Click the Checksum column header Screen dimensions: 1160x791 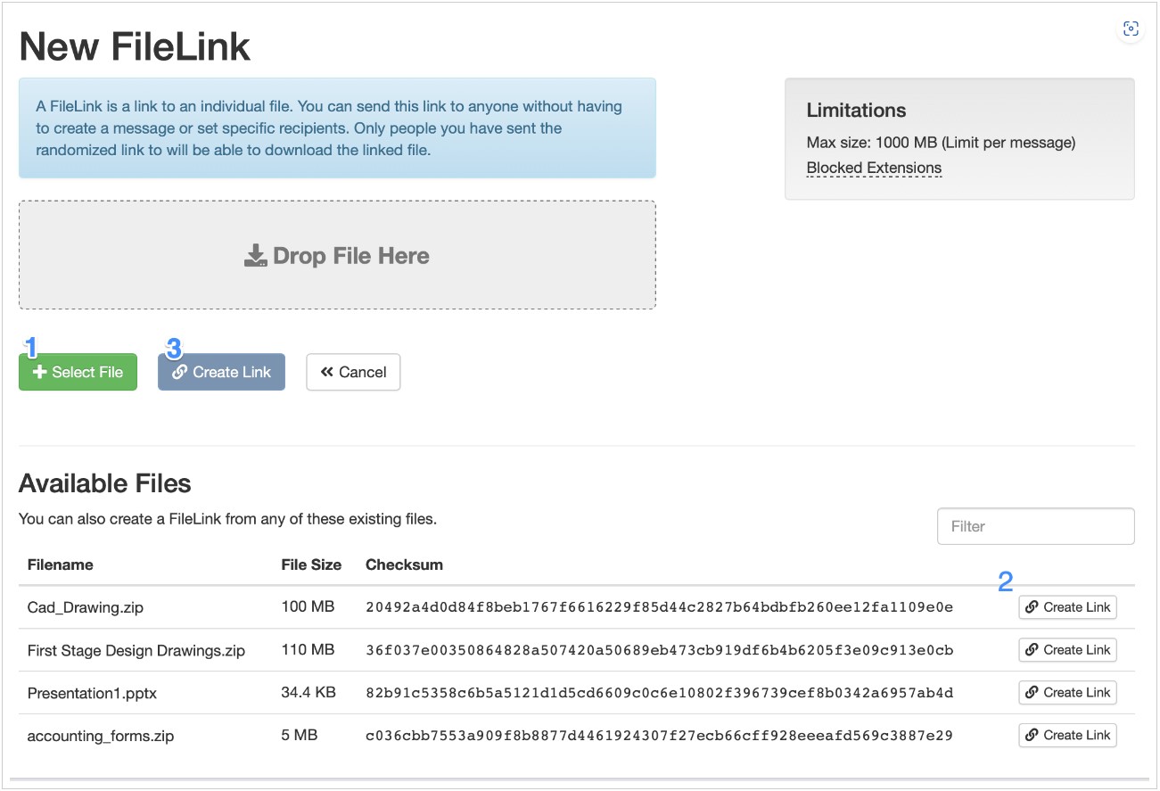click(x=404, y=564)
